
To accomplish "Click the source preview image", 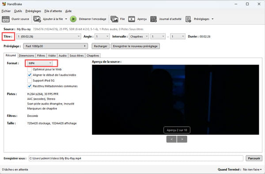I will pyautogui.click(x=175, y=100).
